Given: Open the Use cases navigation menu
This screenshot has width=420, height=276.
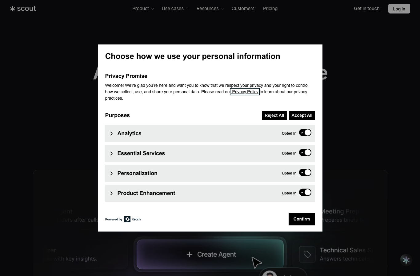Looking at the screenshot, I should click(x=175, y=9).
